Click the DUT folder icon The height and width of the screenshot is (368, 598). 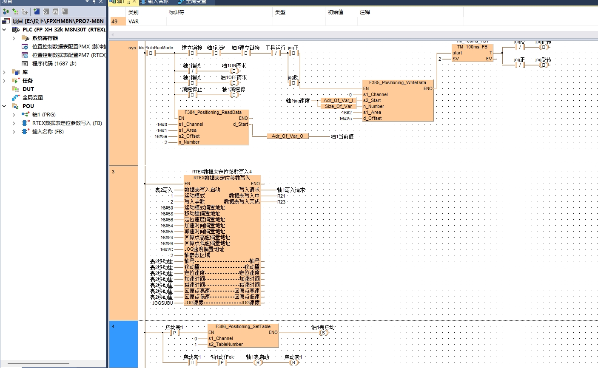16,89
